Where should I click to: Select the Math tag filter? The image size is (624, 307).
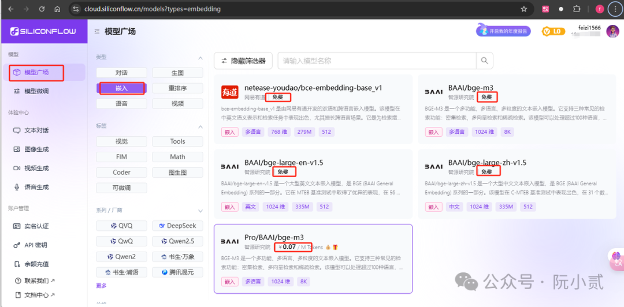pyautogui.click(x=177, y=157)
